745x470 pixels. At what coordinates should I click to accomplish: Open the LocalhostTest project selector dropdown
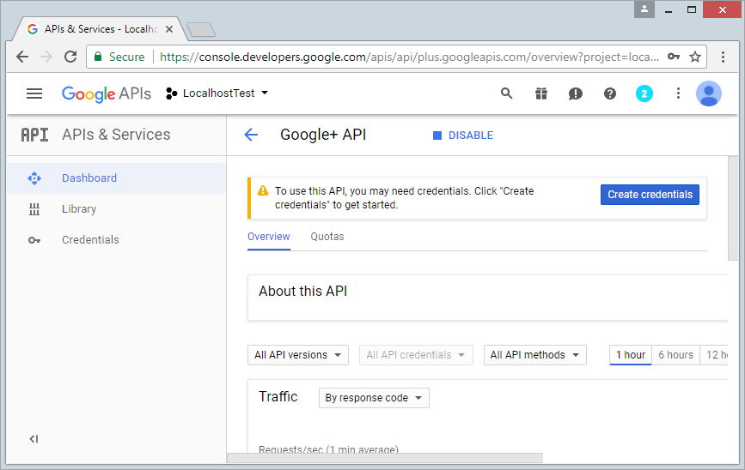coord(217,93)
